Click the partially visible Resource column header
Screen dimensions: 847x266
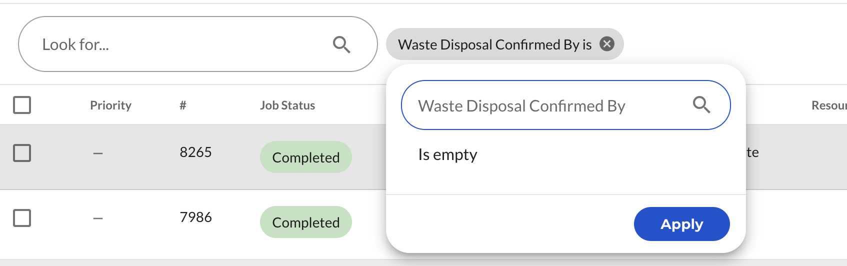[829, 105]
